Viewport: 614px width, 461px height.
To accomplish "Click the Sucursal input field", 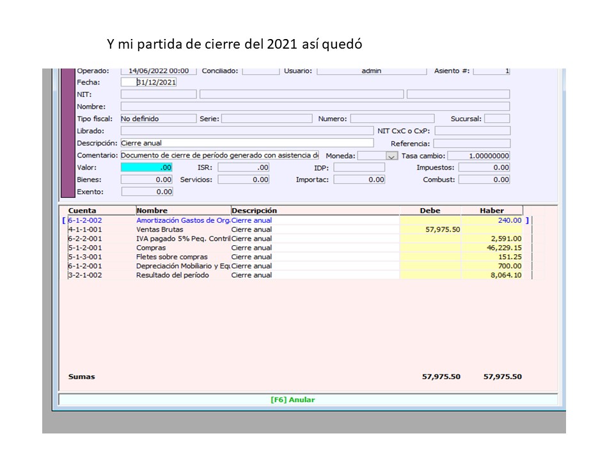I will pos(496,118).
